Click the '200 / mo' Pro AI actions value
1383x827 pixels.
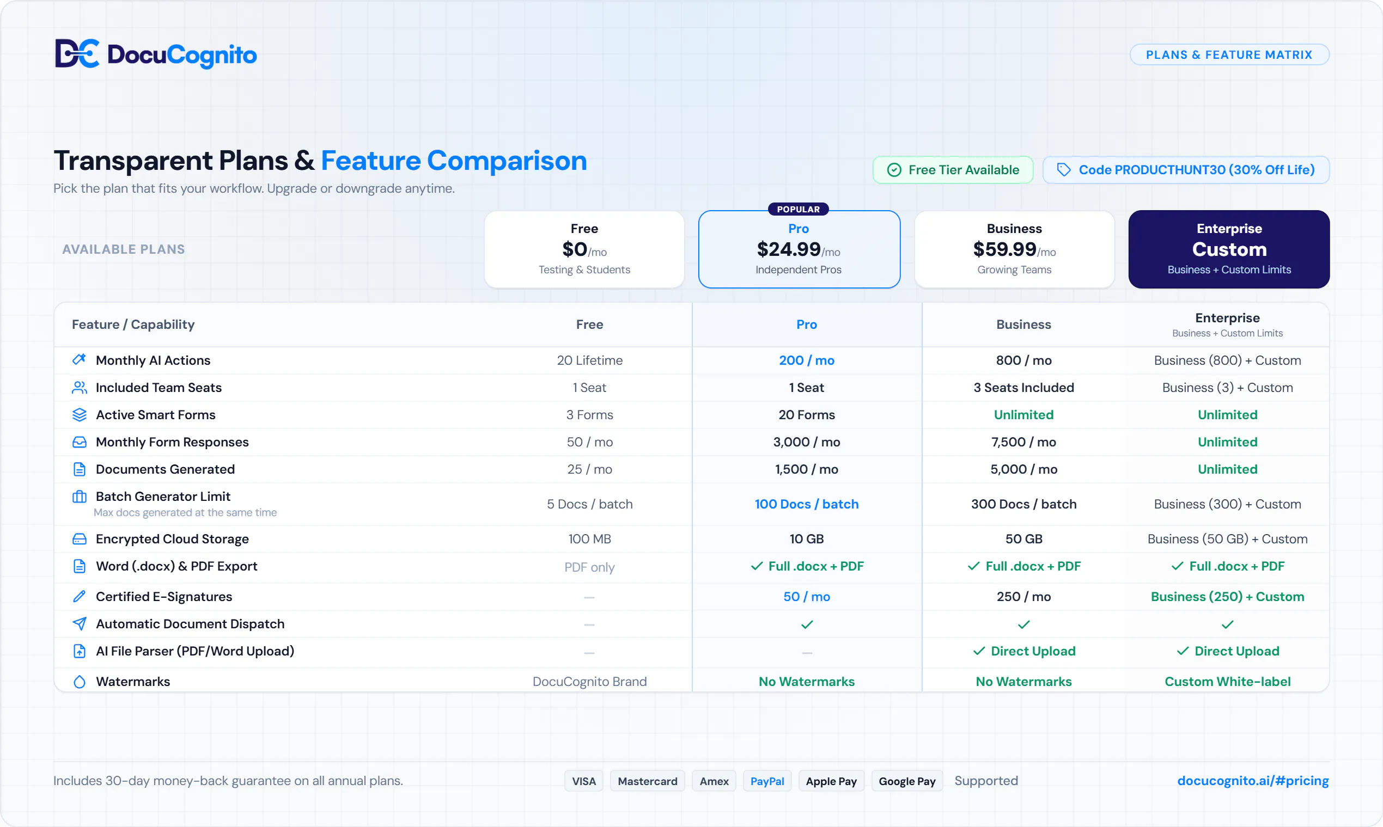(807, 360)
